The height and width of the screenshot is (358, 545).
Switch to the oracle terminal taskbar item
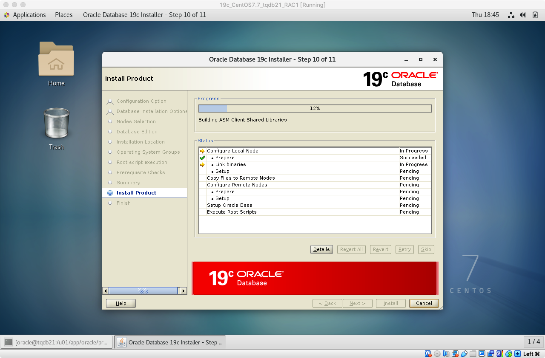tap(57, 342)
